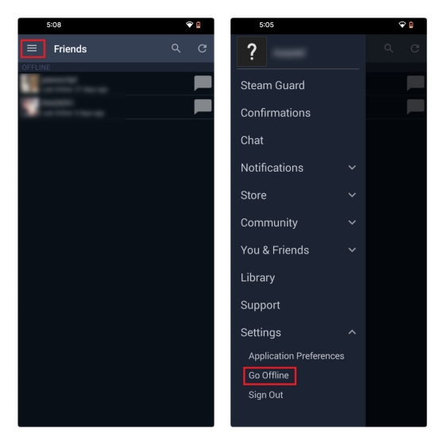Open Application Preferences under Settings
The image size is (445, 445).
[x=296, y=356]
